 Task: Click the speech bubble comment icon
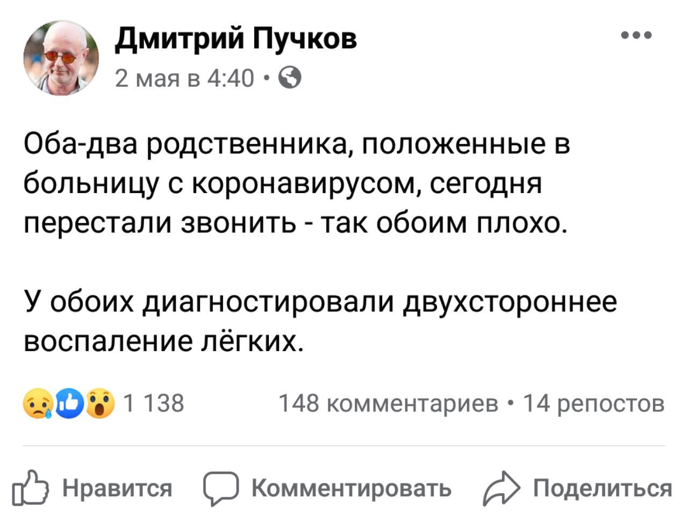pos(220,488)
